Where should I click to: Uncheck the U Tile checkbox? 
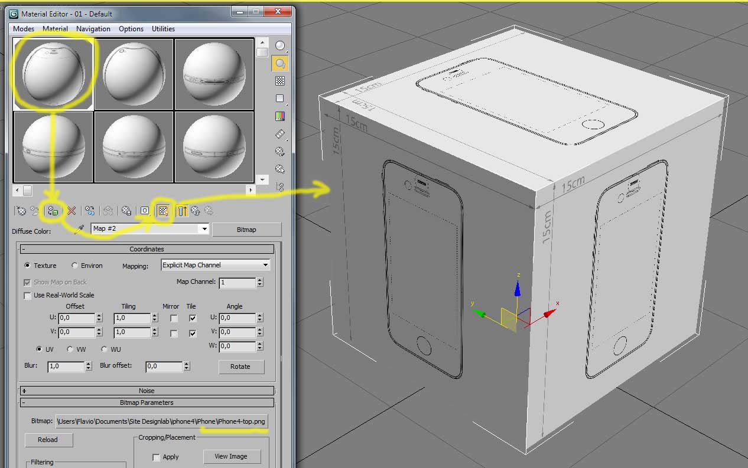point(193,318)
